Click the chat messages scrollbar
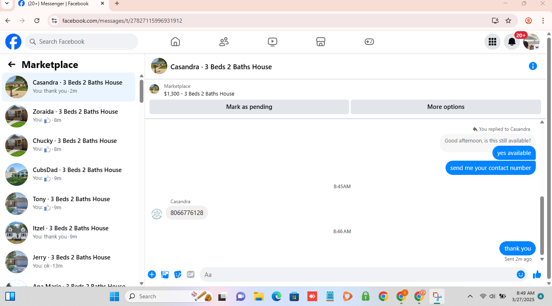This screenshot has height=306, width=552. pyautogui.click(x=542, y=225)
